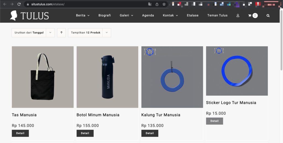Screen dimensions: 283x143
Task: Click Detail button for Botol Minum Manusia
Action: 85,133
